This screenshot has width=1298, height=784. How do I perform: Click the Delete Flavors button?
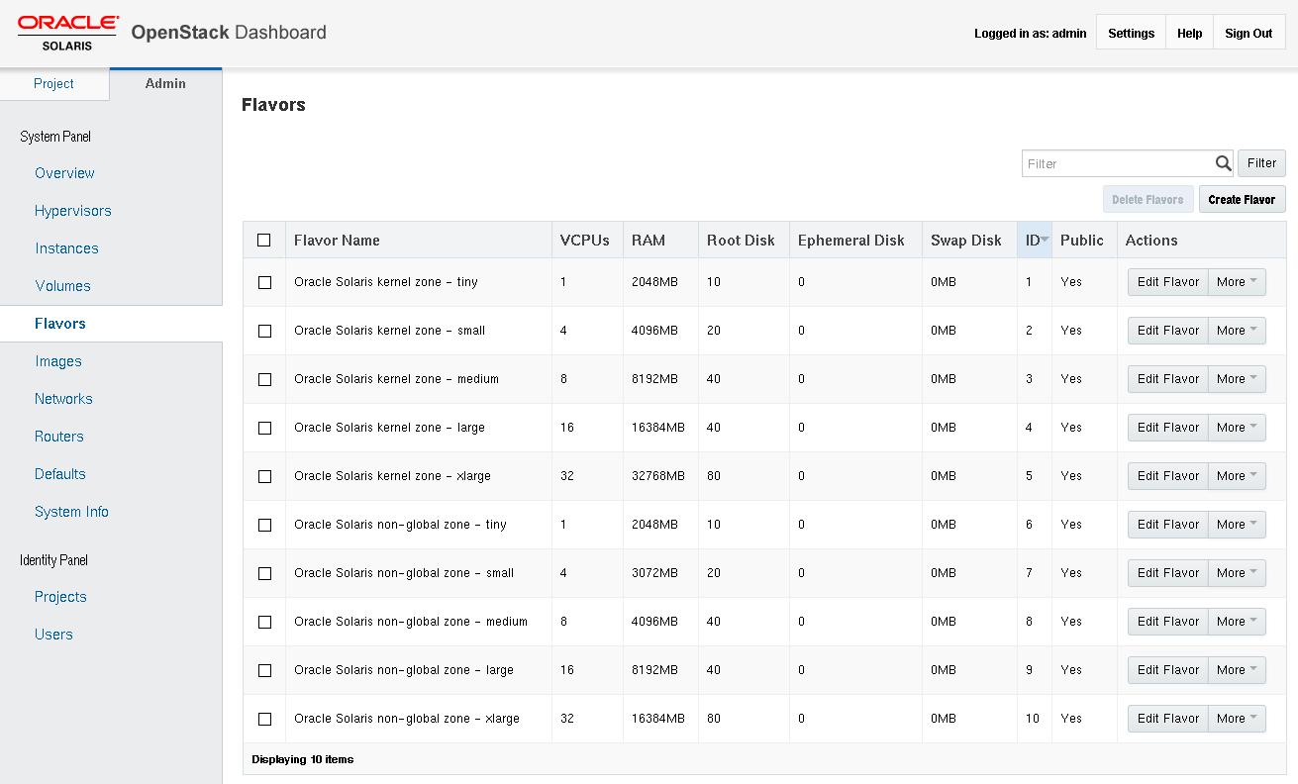tap(1148, 200)
